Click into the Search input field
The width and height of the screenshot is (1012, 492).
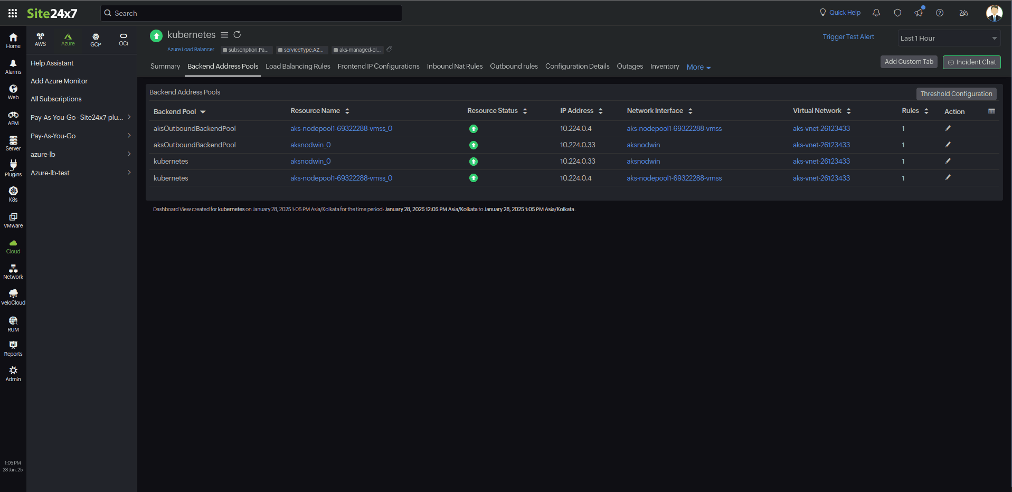[x=251, y=13]
